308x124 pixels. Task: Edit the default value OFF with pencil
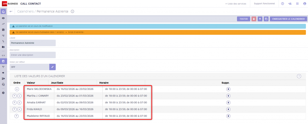click(x=52, y=67)
